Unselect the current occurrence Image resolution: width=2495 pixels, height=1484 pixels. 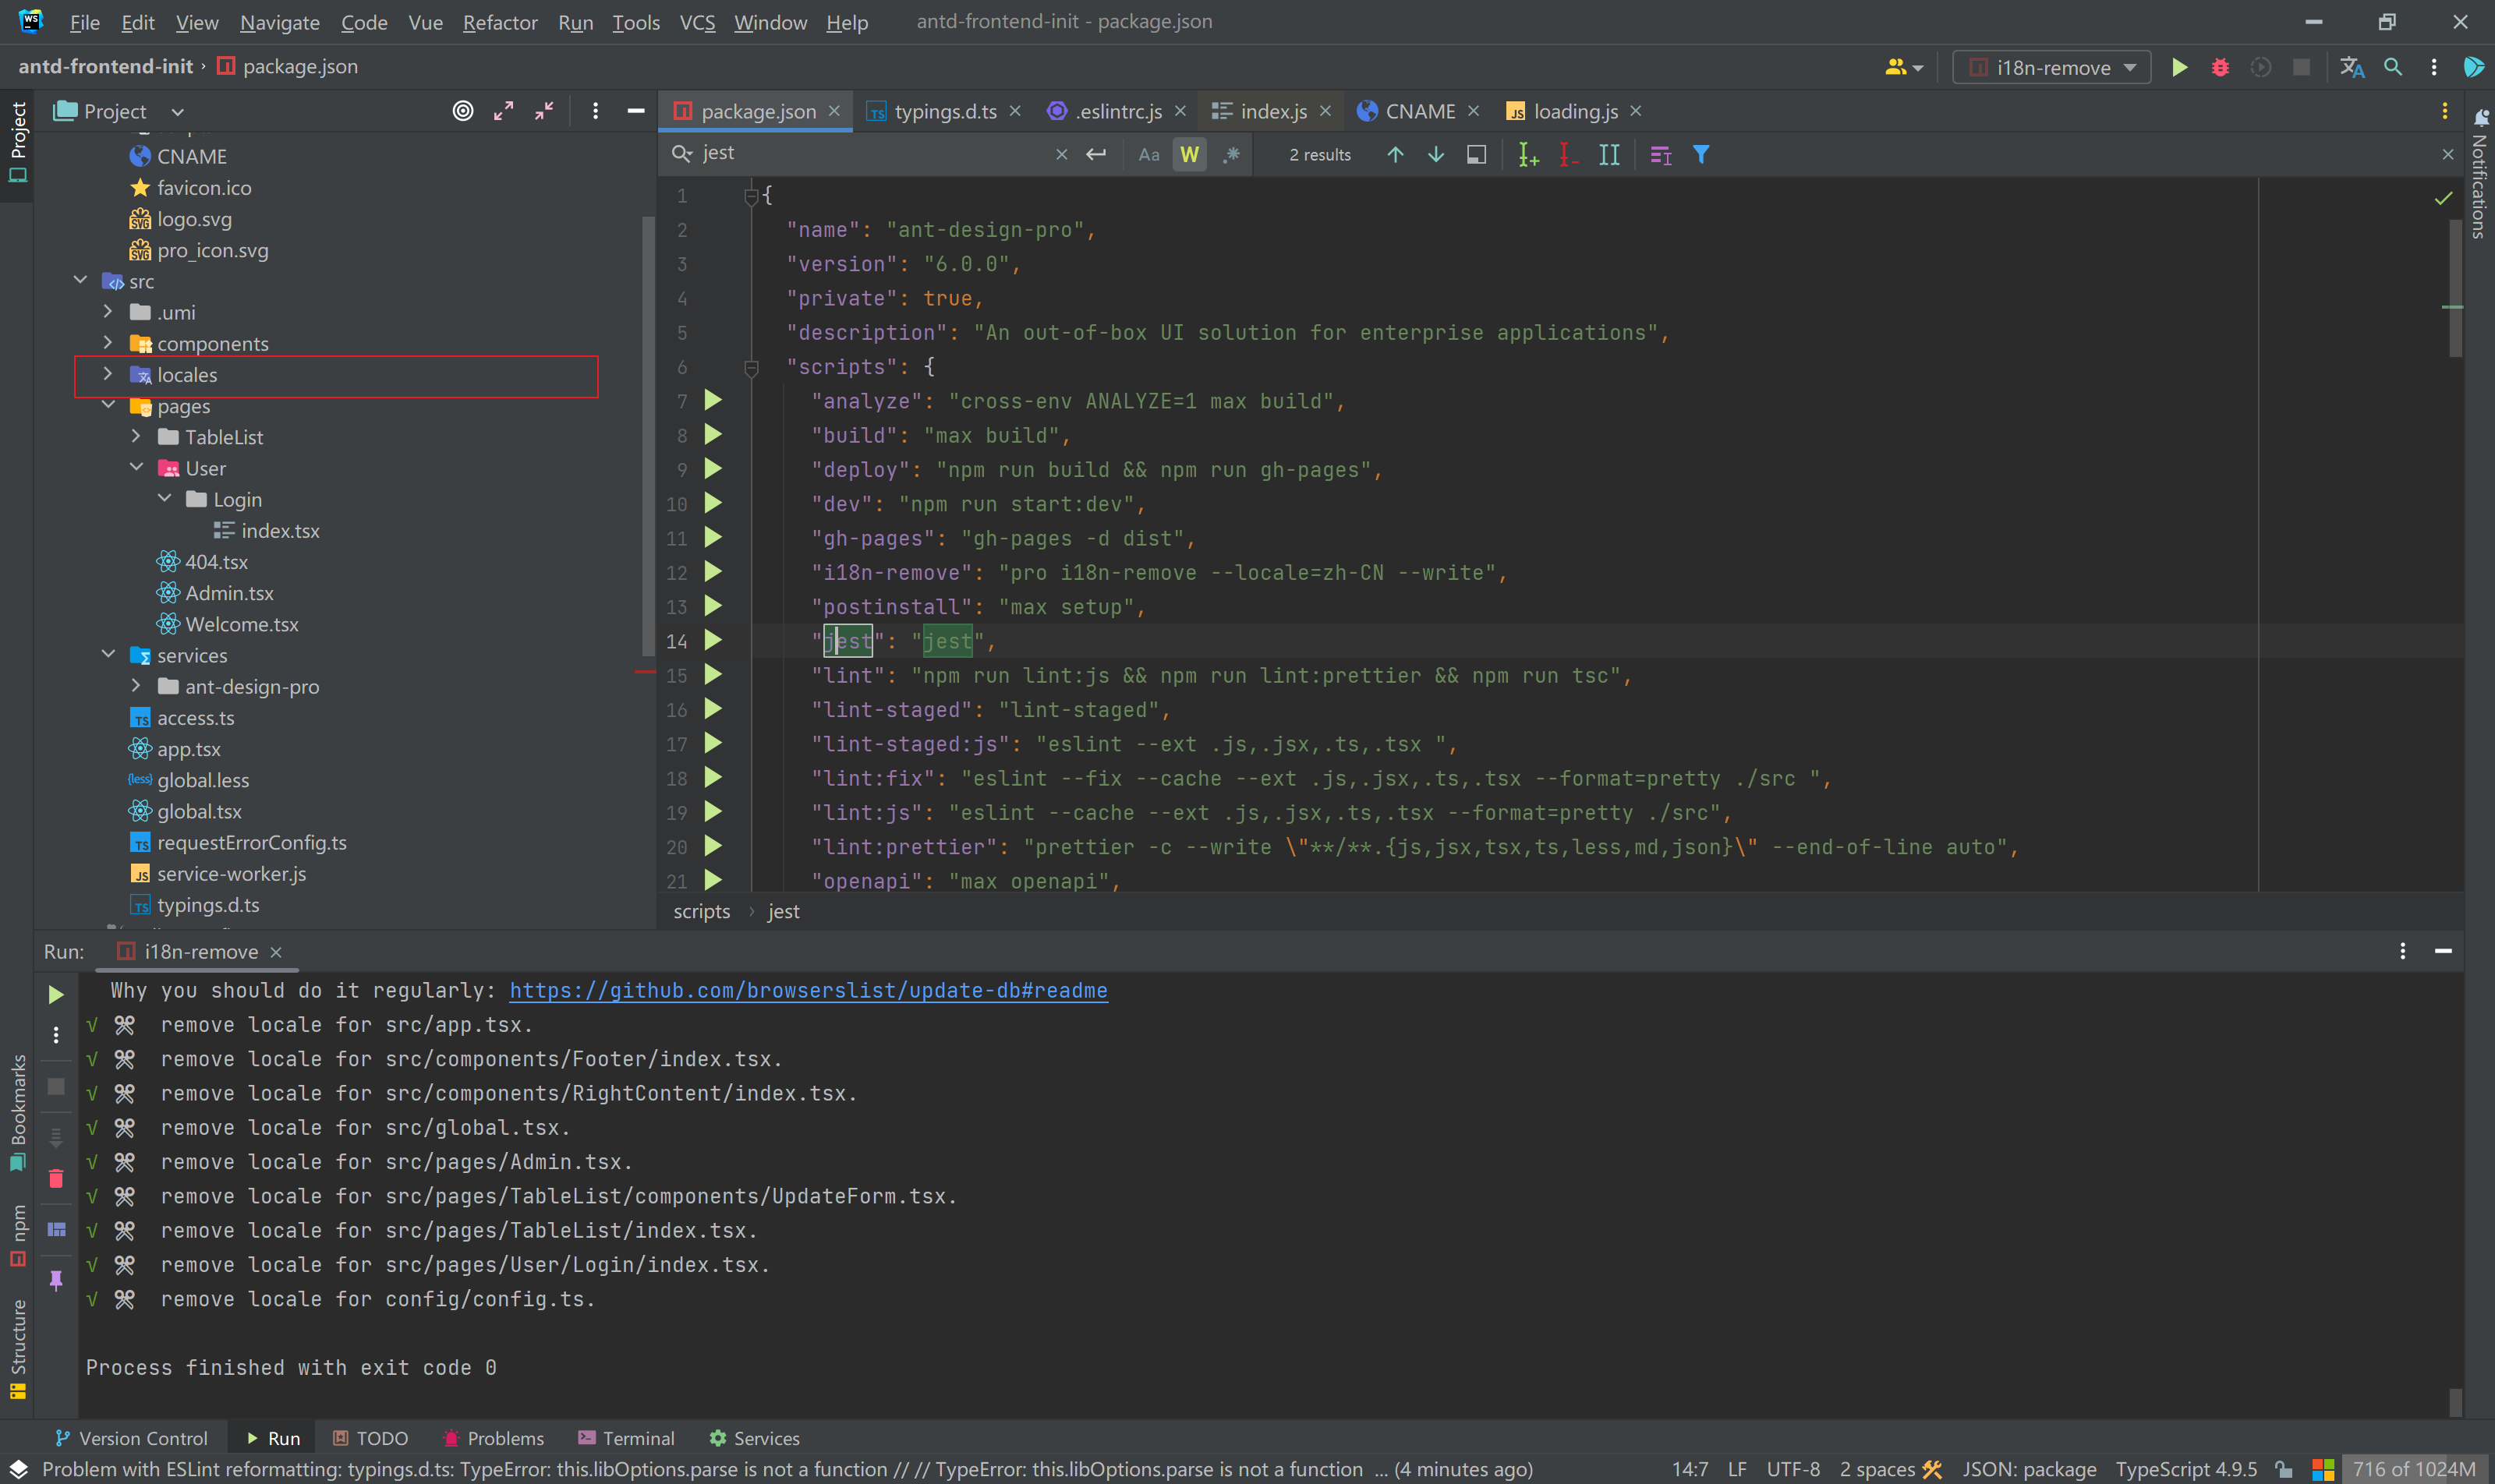pyautogui.click(x=1569, y=154)
